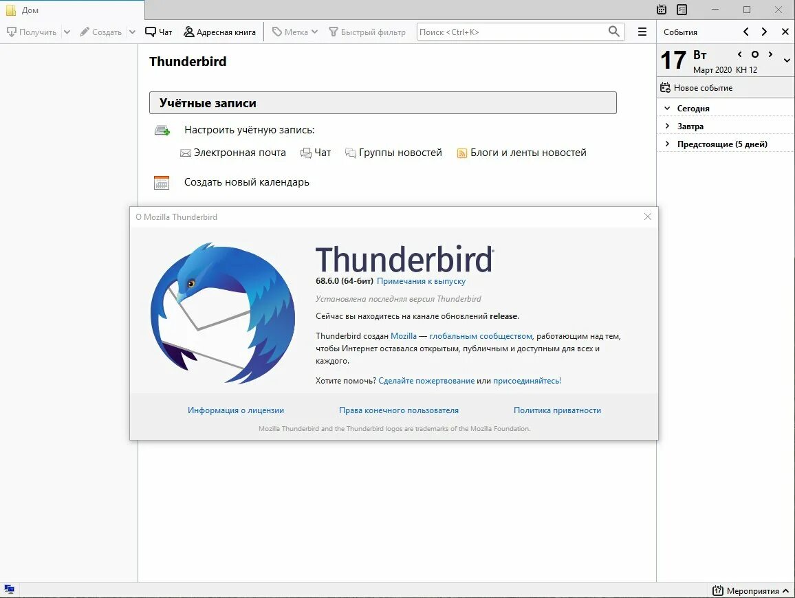Click the bold release channel word
The width and height of the screenshot is (795, 598).
click(x=503, y=316)
